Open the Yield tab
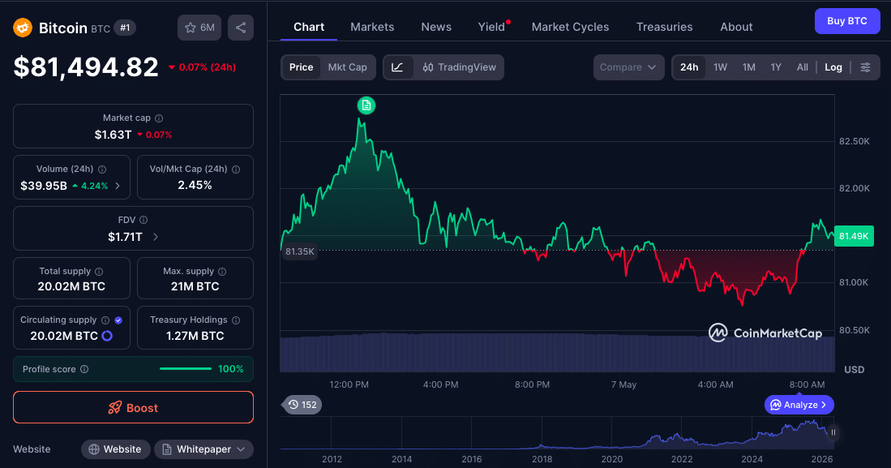Image resolution: width=891 pixels, height=468 pixels. tap(491, 27)
